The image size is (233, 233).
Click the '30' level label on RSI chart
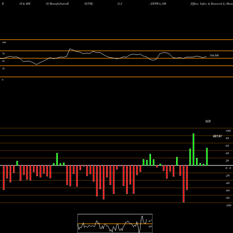(3, 69)
